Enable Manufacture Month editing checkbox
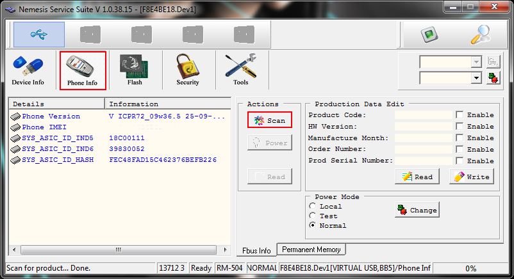Image resolution: width=514 pixels, height=279 pixels. (x=460, y=138)
